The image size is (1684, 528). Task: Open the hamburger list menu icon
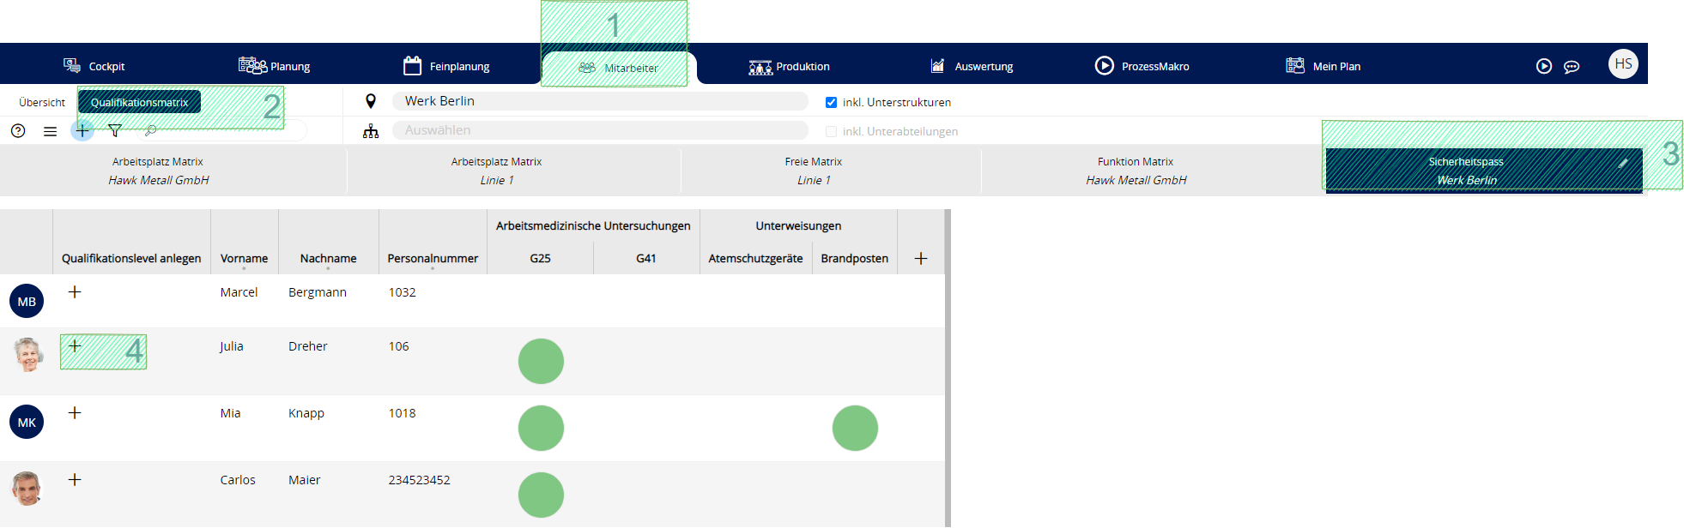point(51,131)
